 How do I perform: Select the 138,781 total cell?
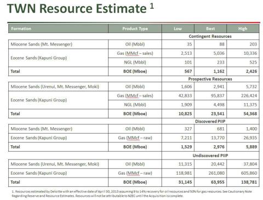tap(243, 182)
